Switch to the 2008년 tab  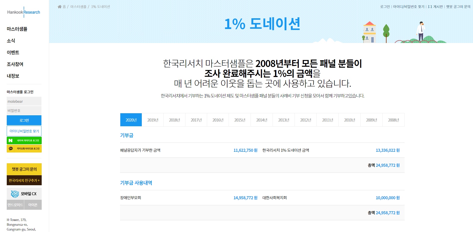tap(393, 120)
